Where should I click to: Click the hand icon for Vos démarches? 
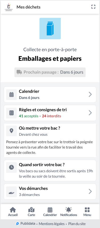tap(11, 192)
